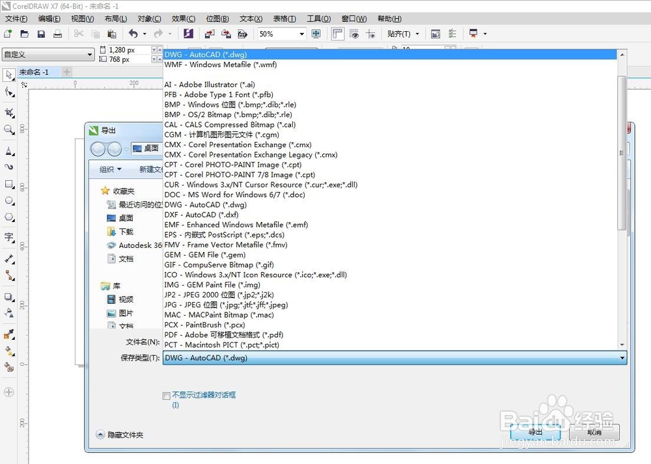This screenshot has width=651, height=464.
Task: Click the Print icon in toolbar
Action: click(58, 34)
